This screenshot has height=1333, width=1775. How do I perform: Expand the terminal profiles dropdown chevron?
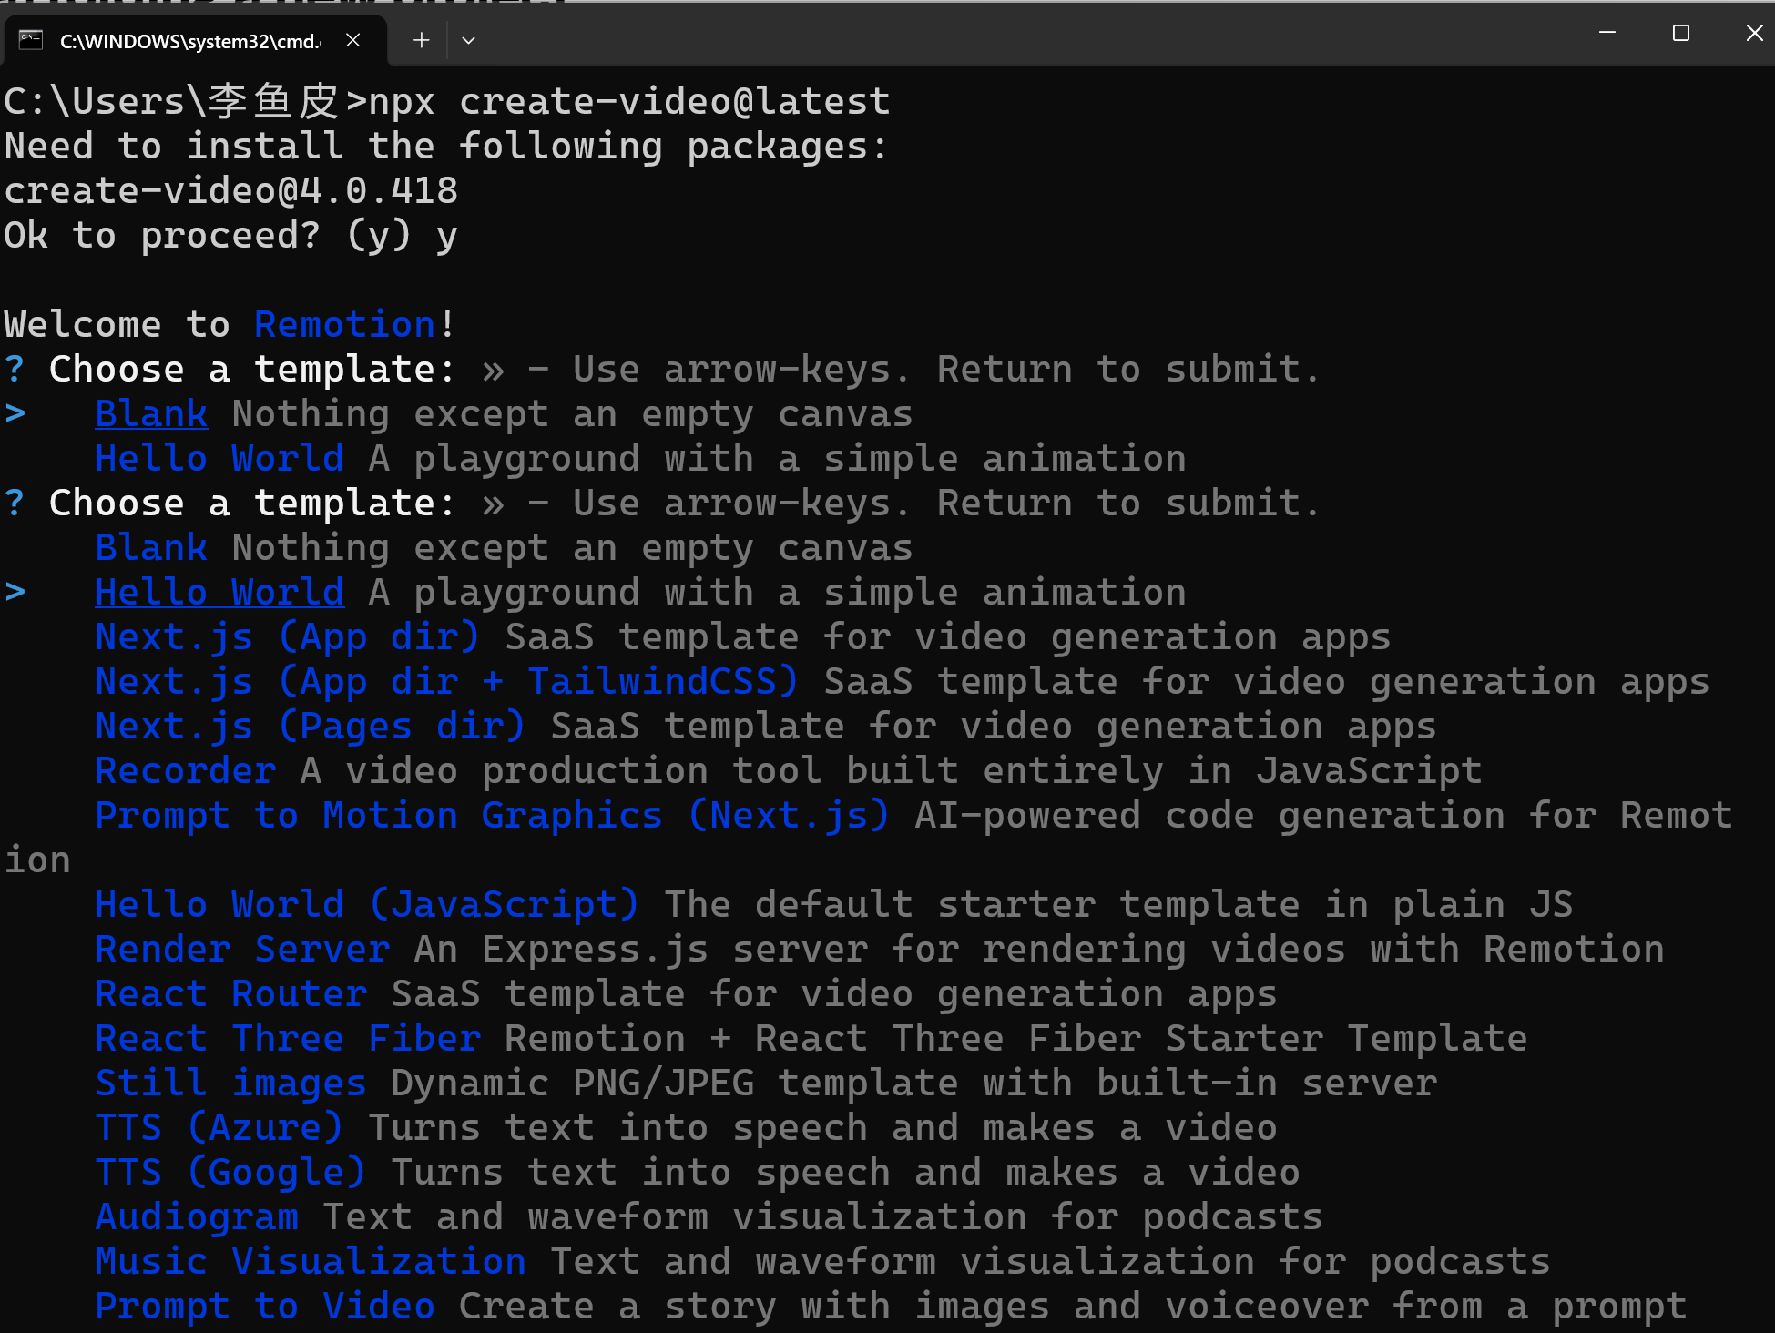point(468,40)
